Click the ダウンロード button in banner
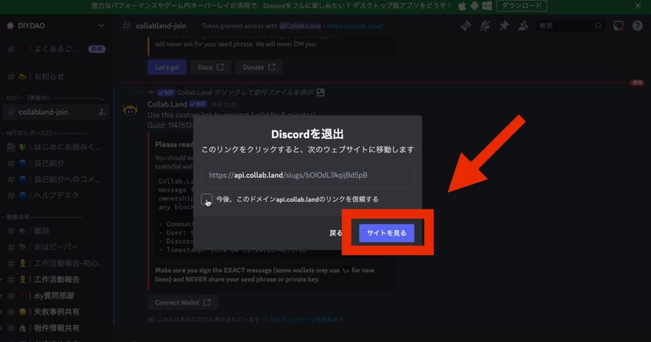 pos(521,6)
